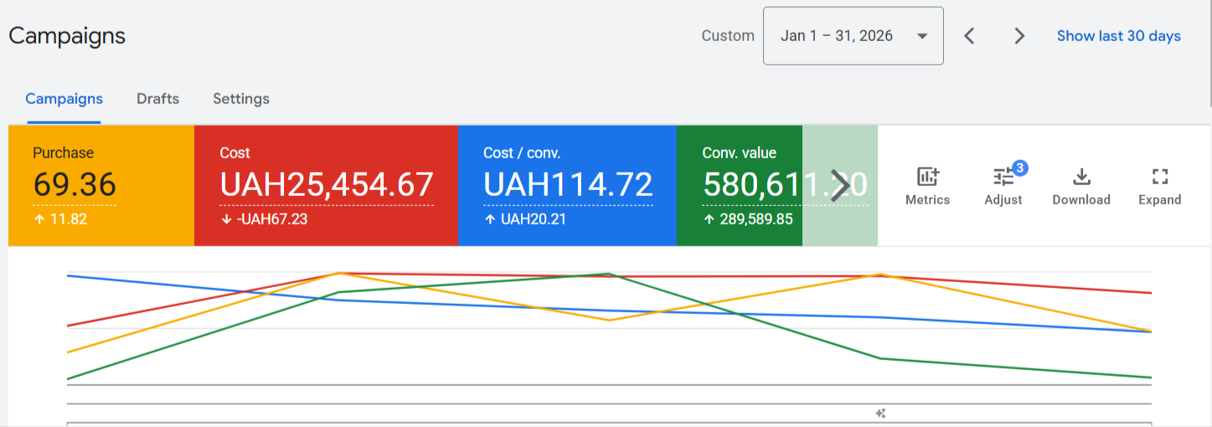Click the Show last 30 days link
The width and height of the screenshot is (1212, 427).
pyautogui.click(x=1118, y=36)
